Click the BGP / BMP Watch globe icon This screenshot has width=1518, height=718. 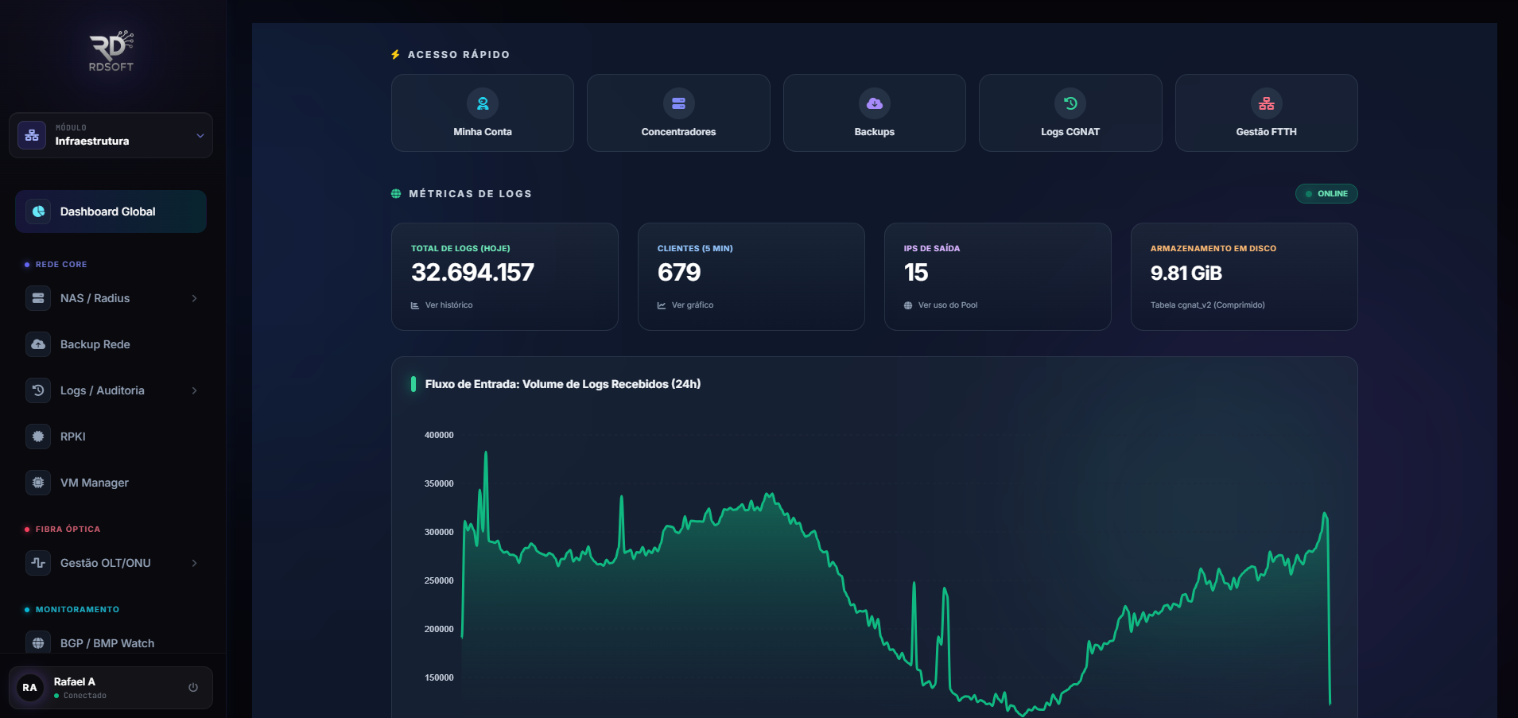tap(37, 642)
